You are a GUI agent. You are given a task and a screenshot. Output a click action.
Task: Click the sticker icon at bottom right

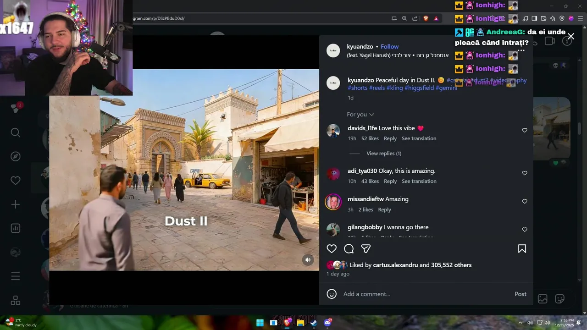click(559, 299)
